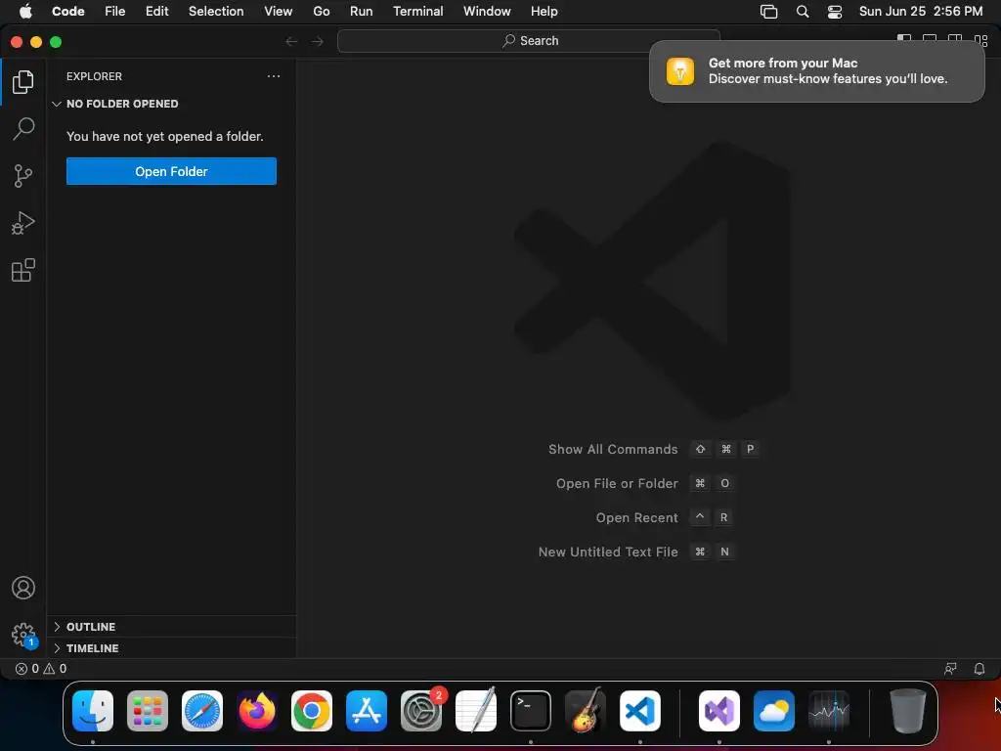Go forward using the right arrow

318,41
